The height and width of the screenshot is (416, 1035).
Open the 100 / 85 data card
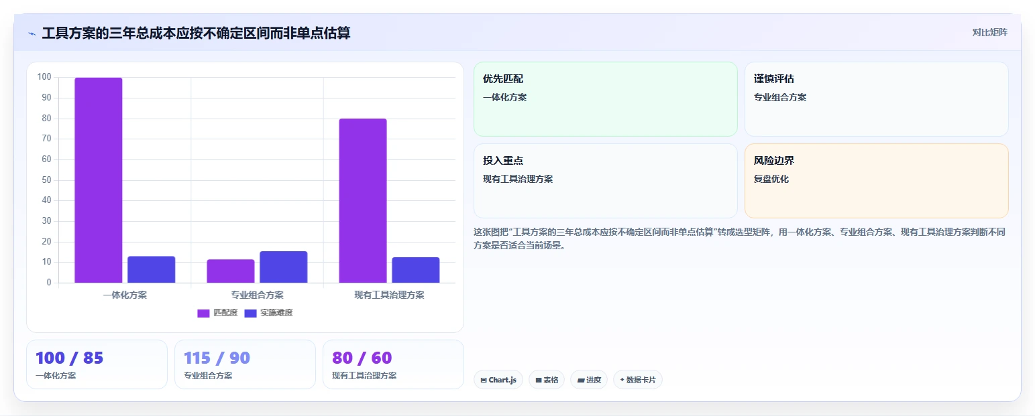[x=97, y=364]
